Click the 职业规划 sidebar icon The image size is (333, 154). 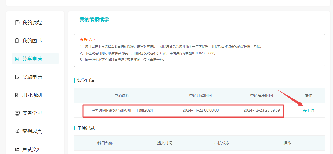(x=17, y=95)
